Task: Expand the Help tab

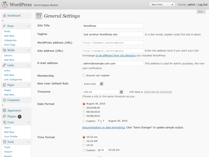Action: 201,12
